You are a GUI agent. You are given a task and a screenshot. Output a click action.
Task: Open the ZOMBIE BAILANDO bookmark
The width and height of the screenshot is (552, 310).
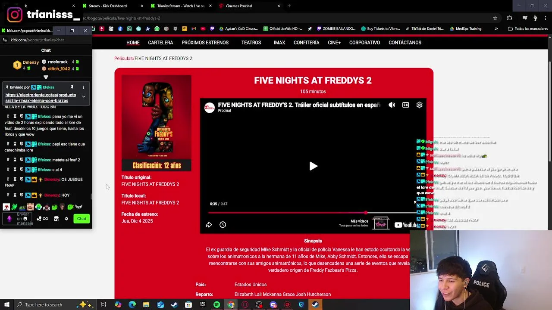[336, 29]
